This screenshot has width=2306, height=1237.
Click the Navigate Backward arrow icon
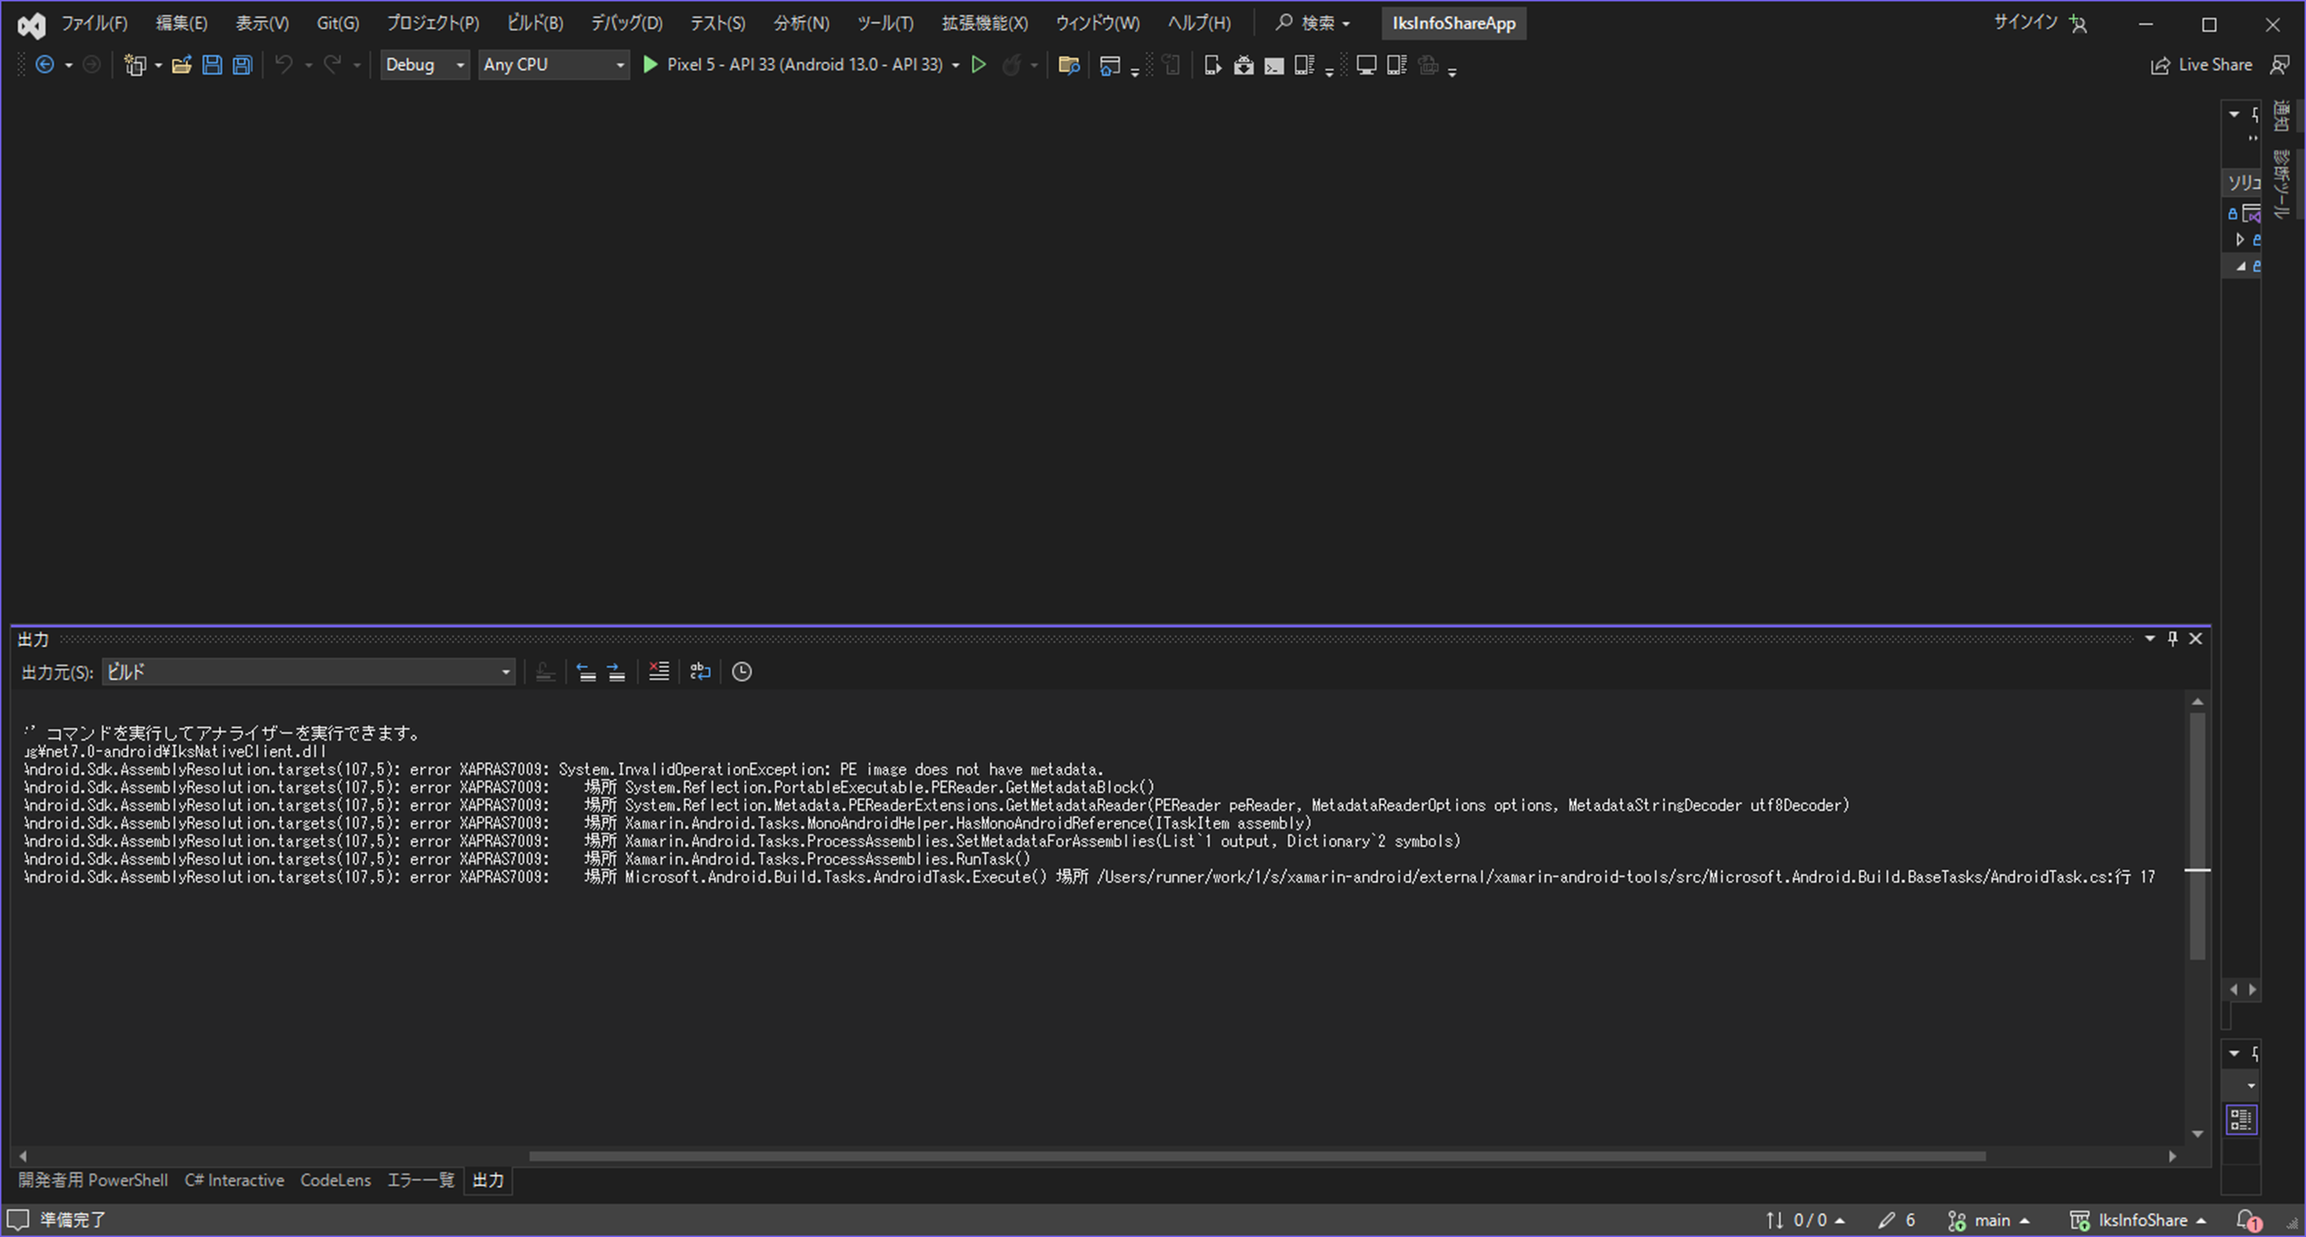pos(44,64)
